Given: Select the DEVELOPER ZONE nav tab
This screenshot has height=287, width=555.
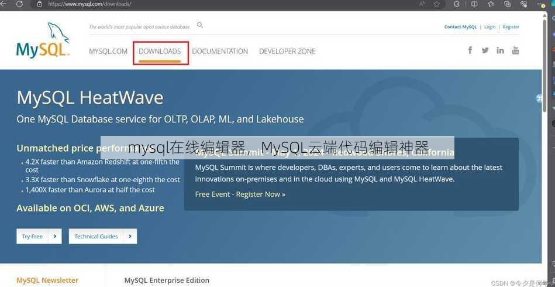Looking at the screenshot, I should pos(287,52).
